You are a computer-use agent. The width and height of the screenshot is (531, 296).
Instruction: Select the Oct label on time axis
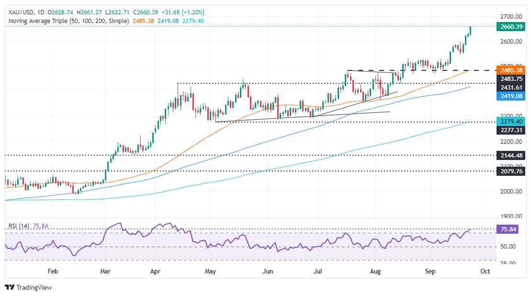pyautogui.click(x=486, y=271)
